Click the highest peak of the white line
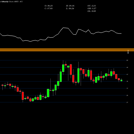134x134 pixels. tap(63, 28)
